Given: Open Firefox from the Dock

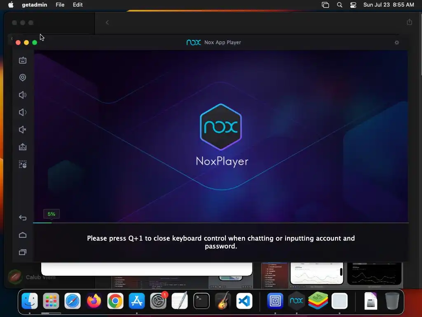Looking at the screenshot, I should (94, 301).
